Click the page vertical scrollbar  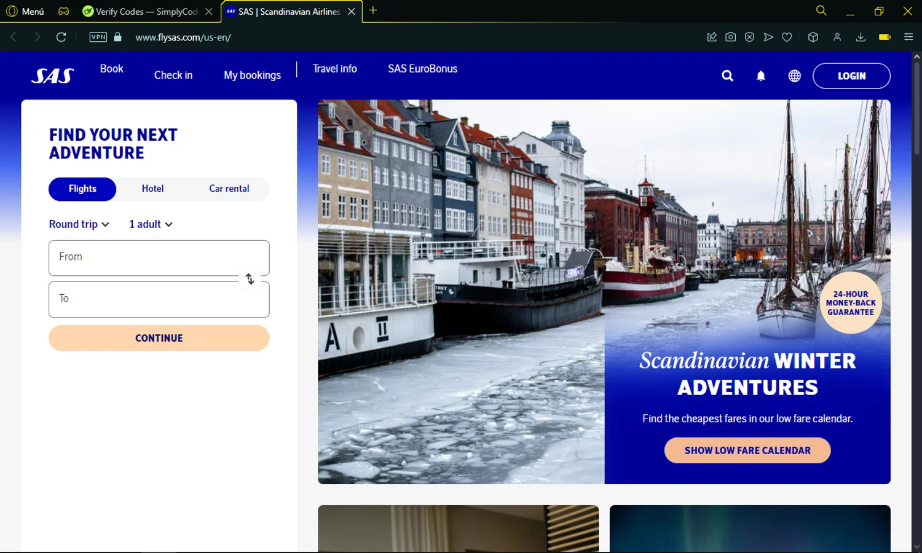[x=916, y=108]
